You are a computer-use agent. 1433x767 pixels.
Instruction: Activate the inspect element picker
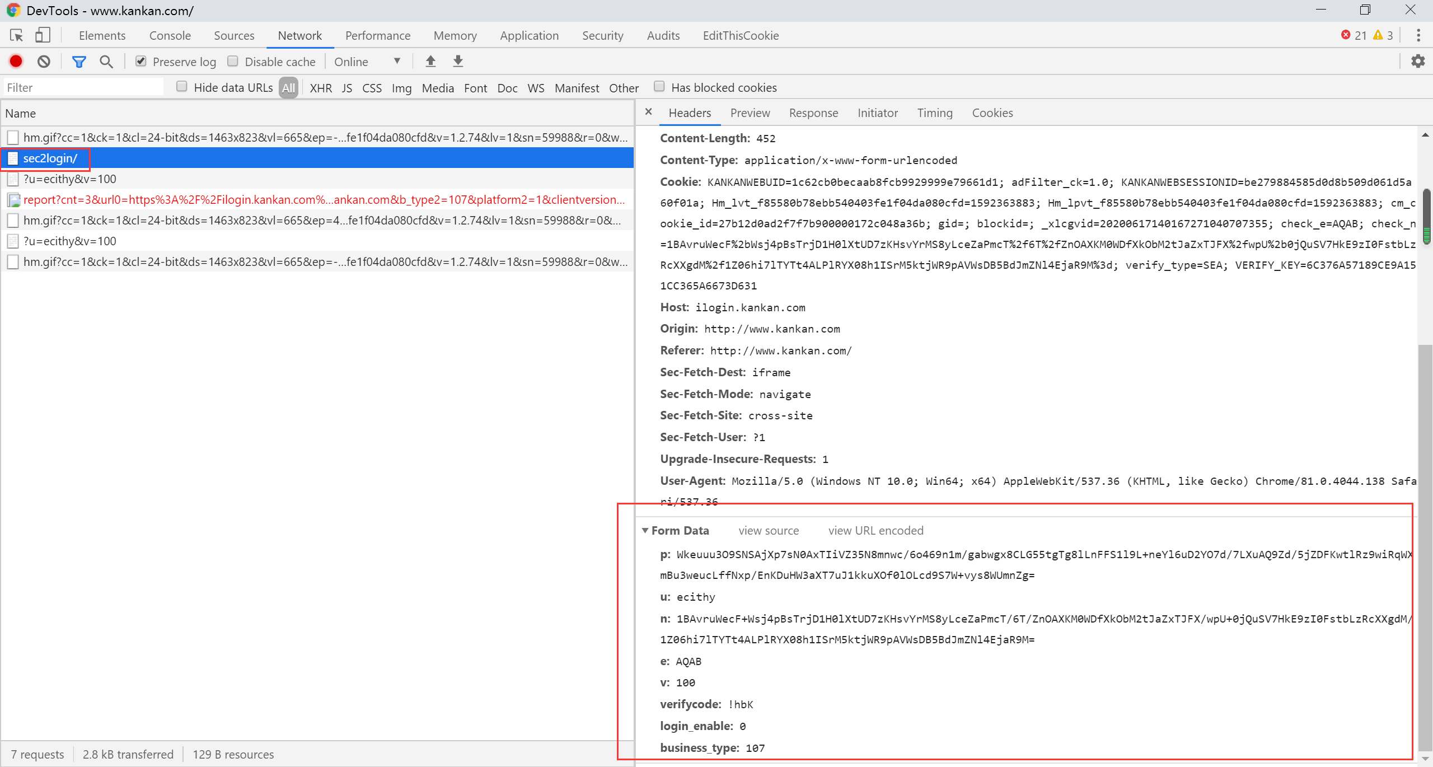pos(16,35)
